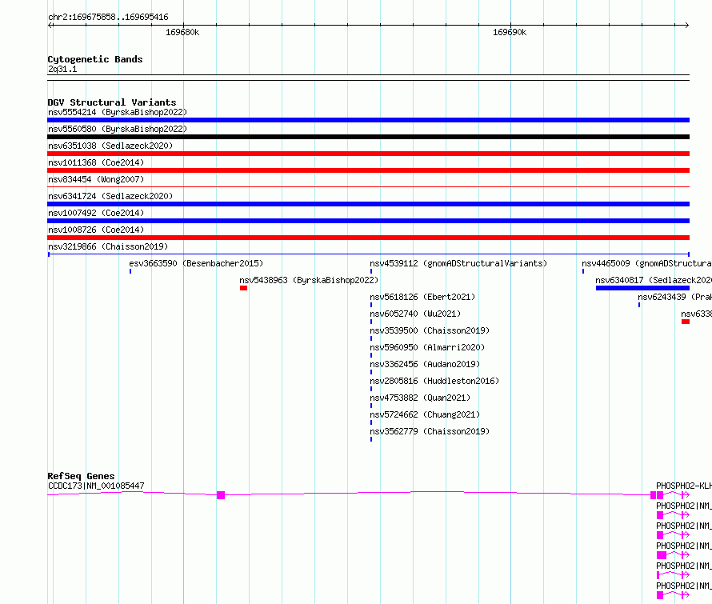
Task: Click the 2q31.1 band label
Action: click(x=62, y=69)
